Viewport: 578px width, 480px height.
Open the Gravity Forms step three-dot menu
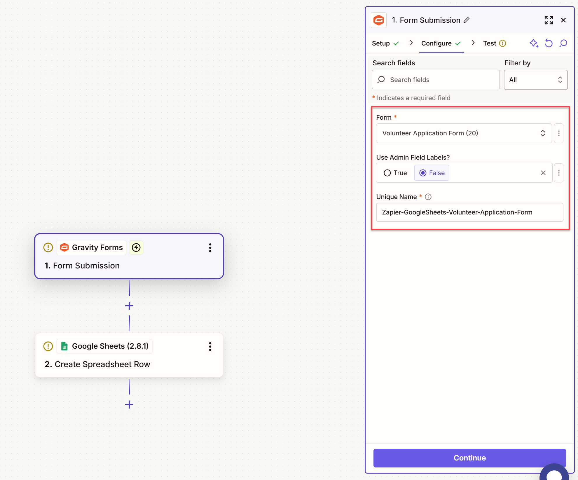pyautogui.click(x=210, y=248)
